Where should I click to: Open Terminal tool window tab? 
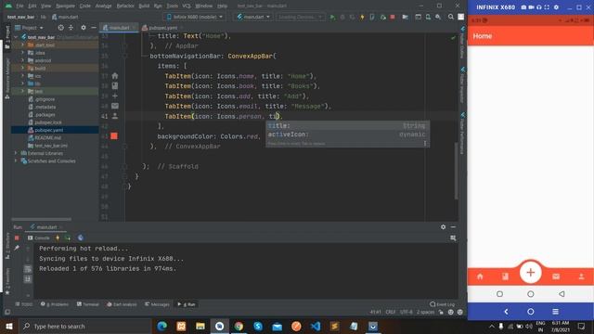pos(88,304)
